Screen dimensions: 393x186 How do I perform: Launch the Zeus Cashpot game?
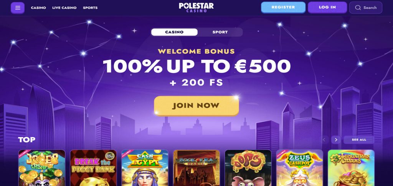(x=300, y=168)
